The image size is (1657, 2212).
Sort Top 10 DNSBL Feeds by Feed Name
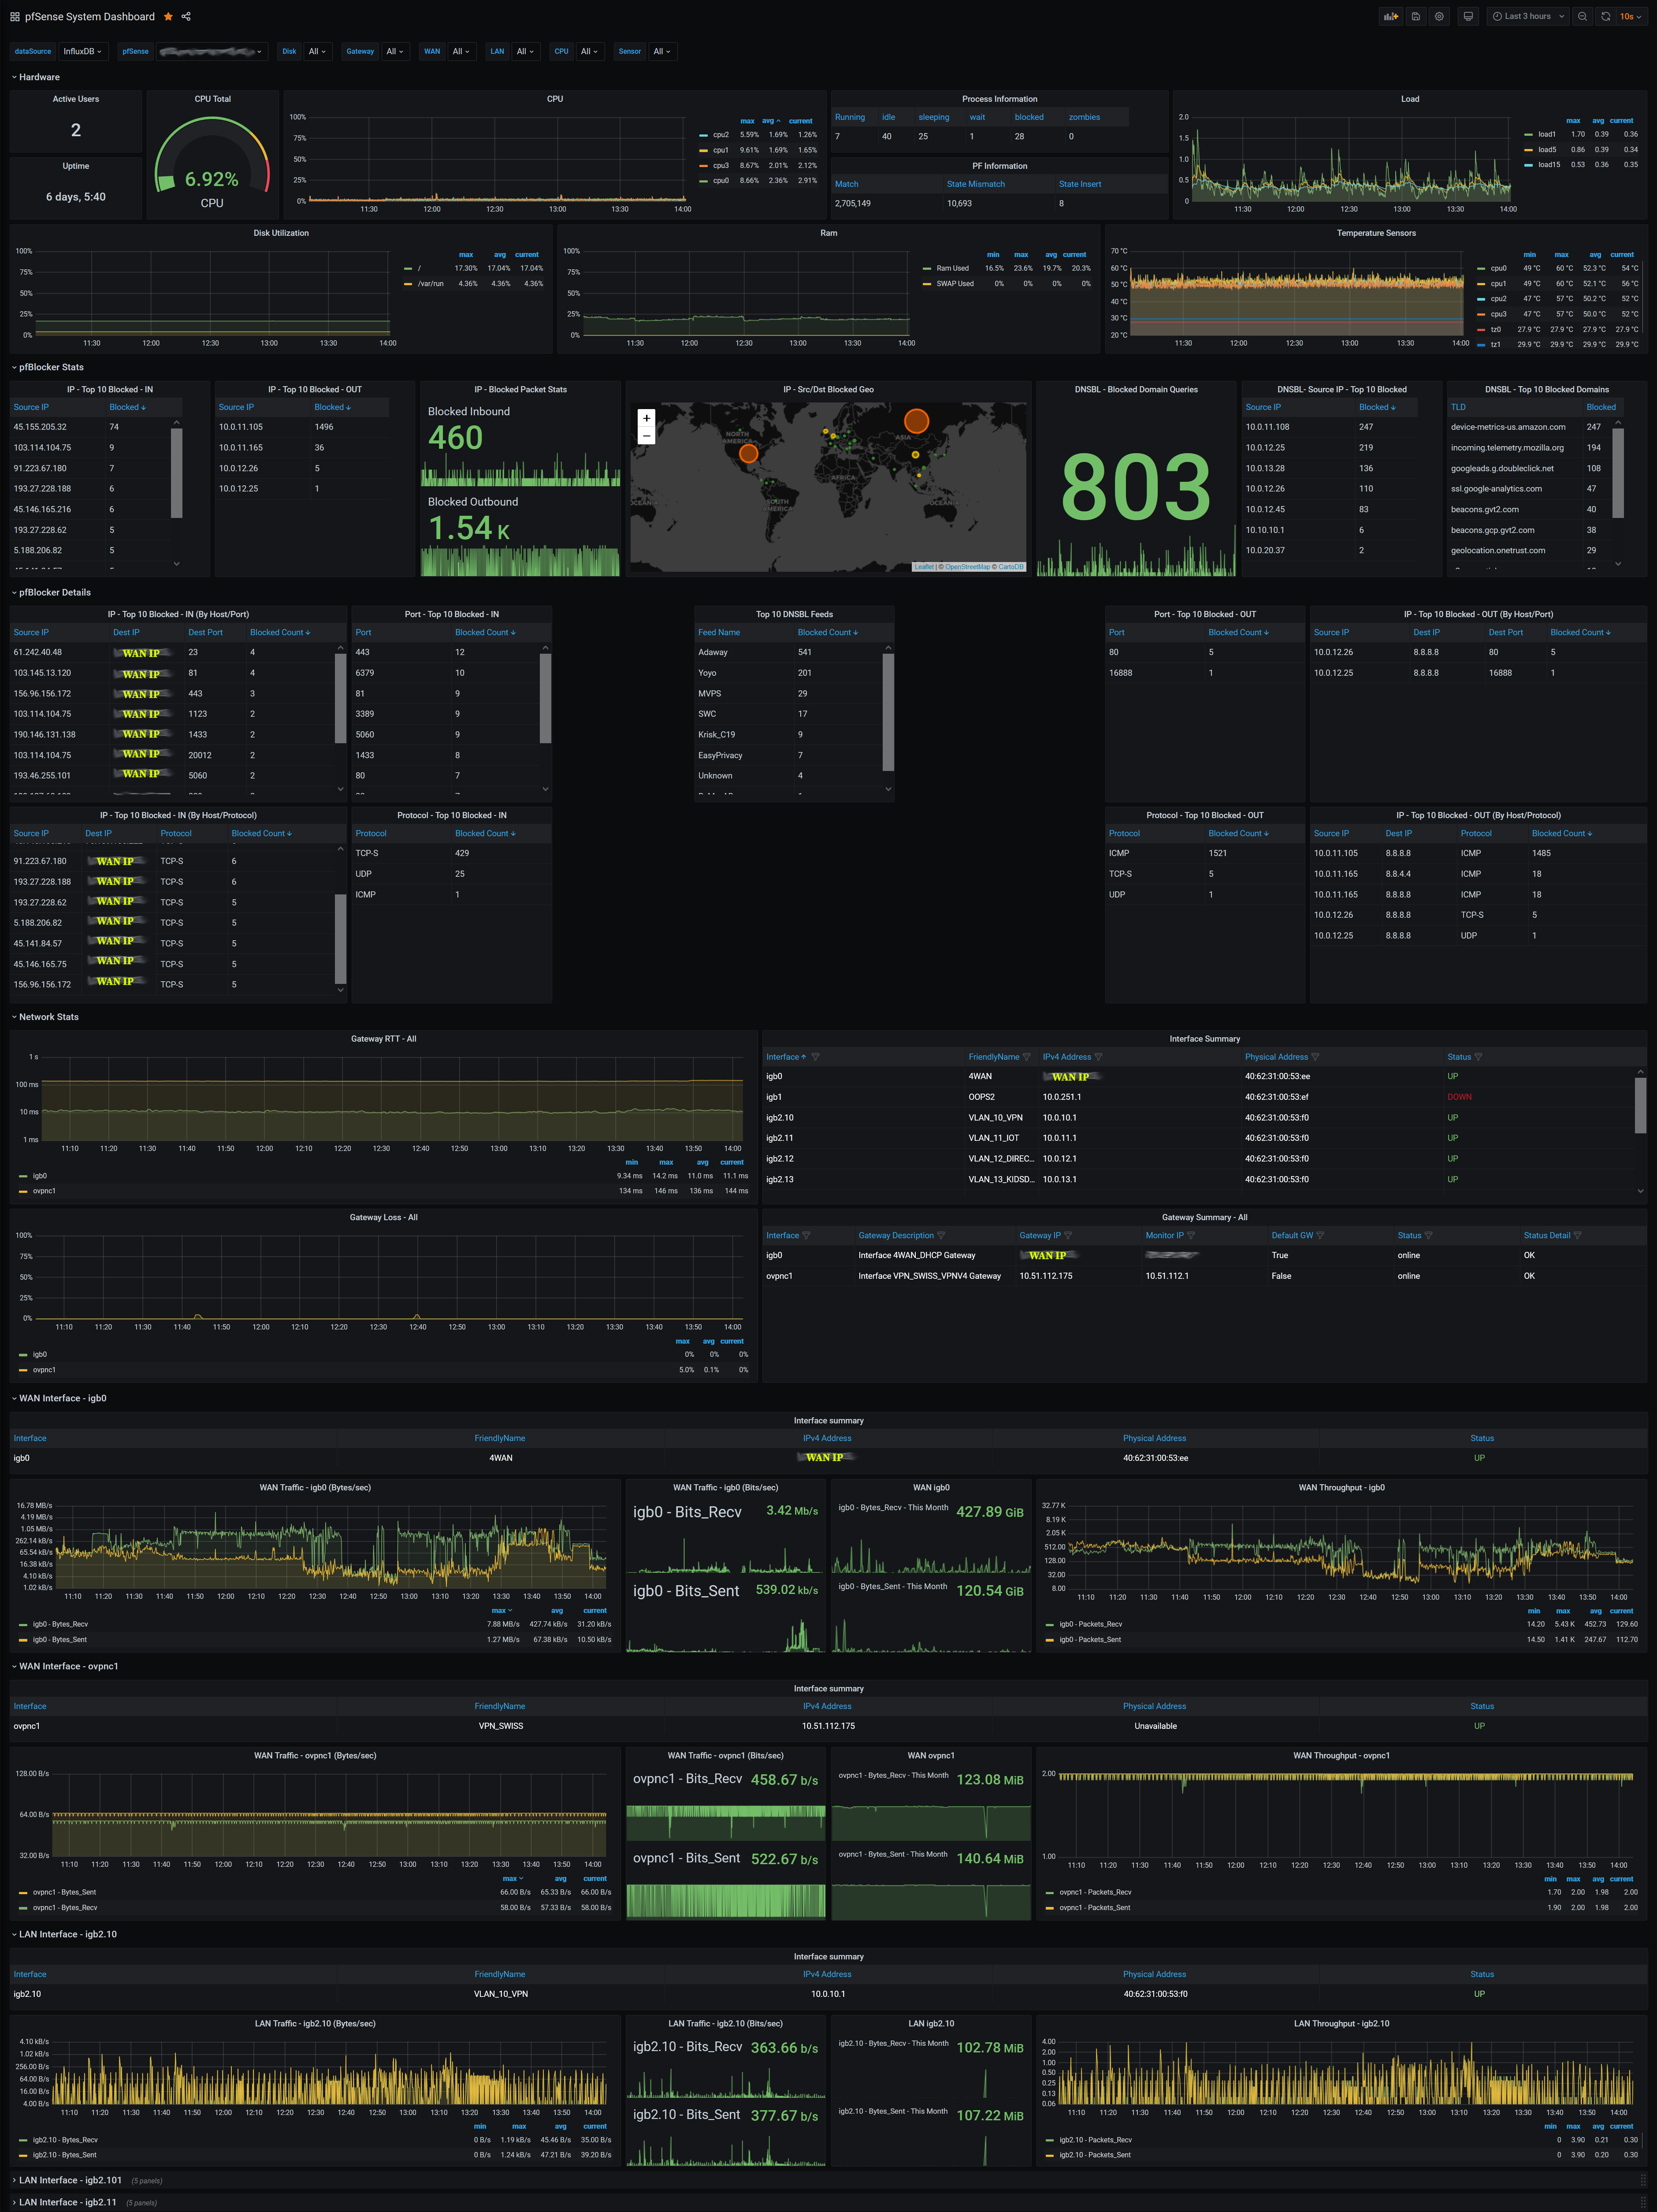(x=719, y=633)
